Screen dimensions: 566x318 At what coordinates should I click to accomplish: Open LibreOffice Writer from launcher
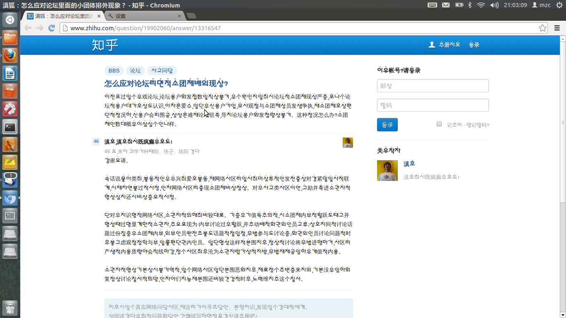(x=10, y=73)
